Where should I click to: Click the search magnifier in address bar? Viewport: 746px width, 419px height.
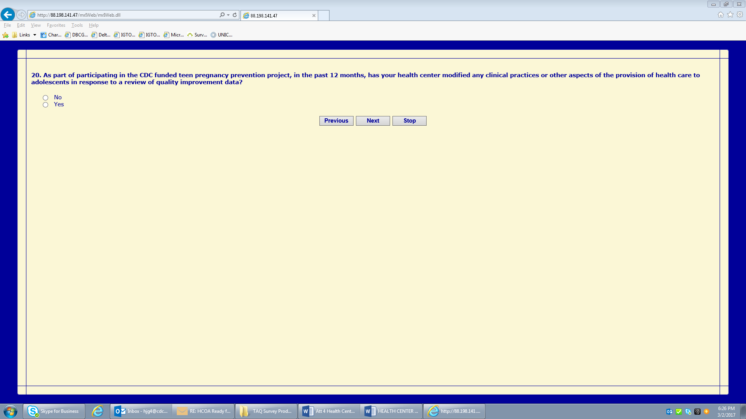221,15
